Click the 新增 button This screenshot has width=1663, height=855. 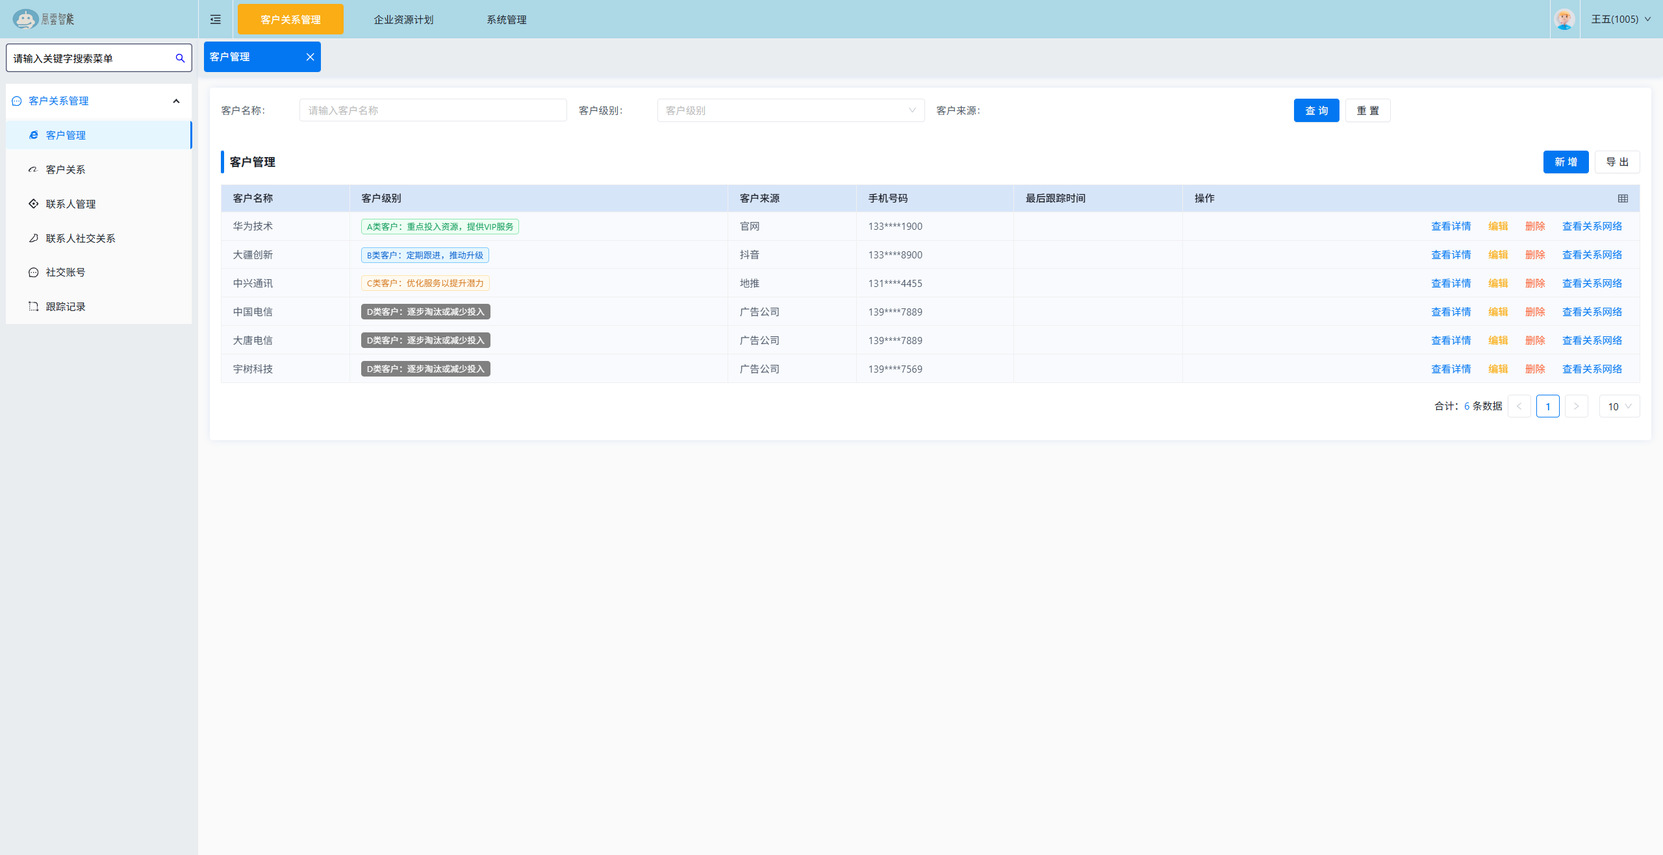pos(1566,162)
